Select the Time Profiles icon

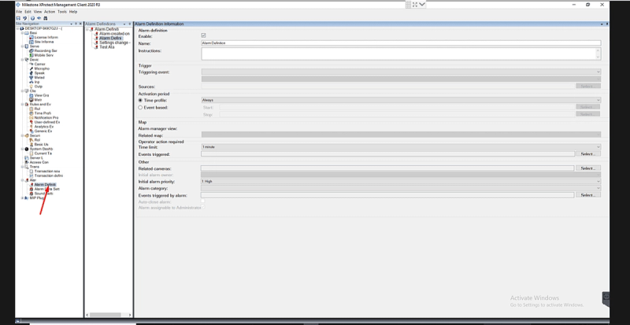(x=31, y=113)
